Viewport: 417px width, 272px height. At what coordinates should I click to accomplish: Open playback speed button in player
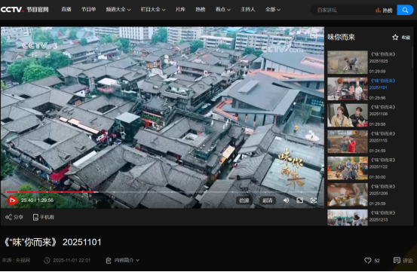pos(244,200)
